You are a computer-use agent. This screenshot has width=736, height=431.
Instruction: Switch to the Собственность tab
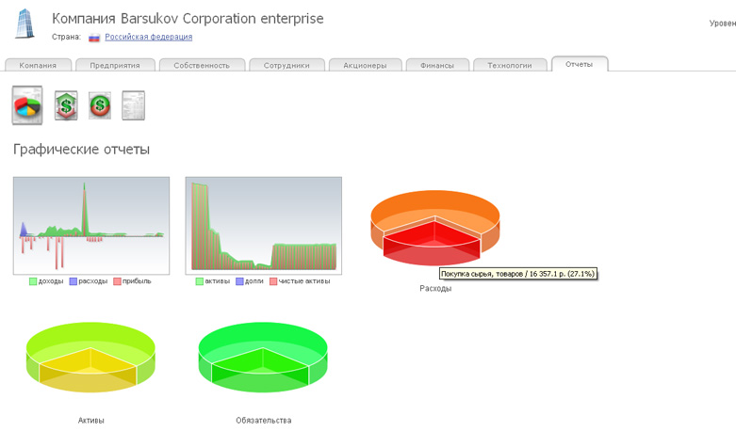[202, 65]
